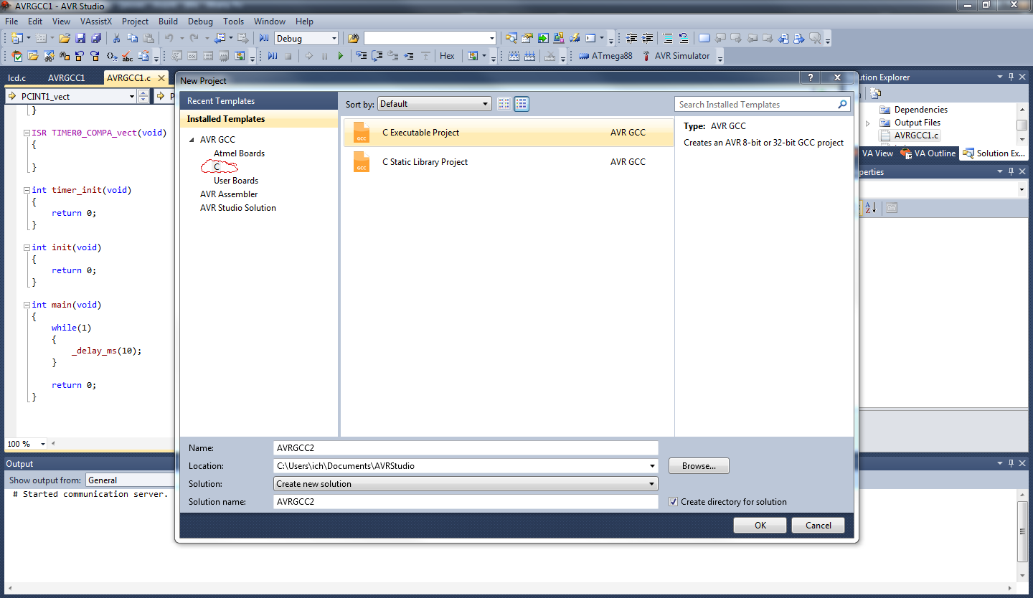1033x598 pixels.
Task: Expand the Output Files node in Solution Explorer
Action: pyautogui.click(x=868, y=123)
